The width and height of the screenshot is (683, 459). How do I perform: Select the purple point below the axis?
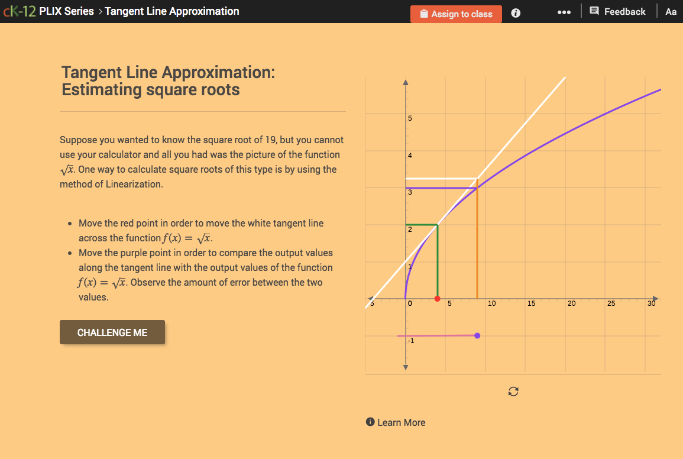(477, 335)
